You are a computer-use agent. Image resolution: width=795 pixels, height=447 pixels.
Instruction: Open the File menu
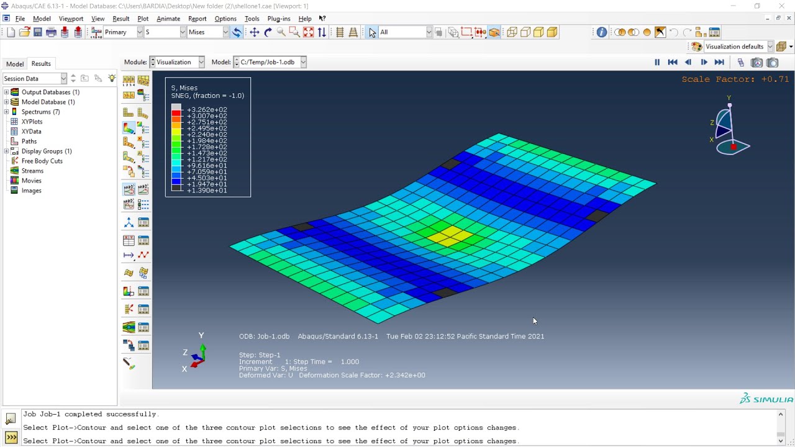click(x=20, y=19)
